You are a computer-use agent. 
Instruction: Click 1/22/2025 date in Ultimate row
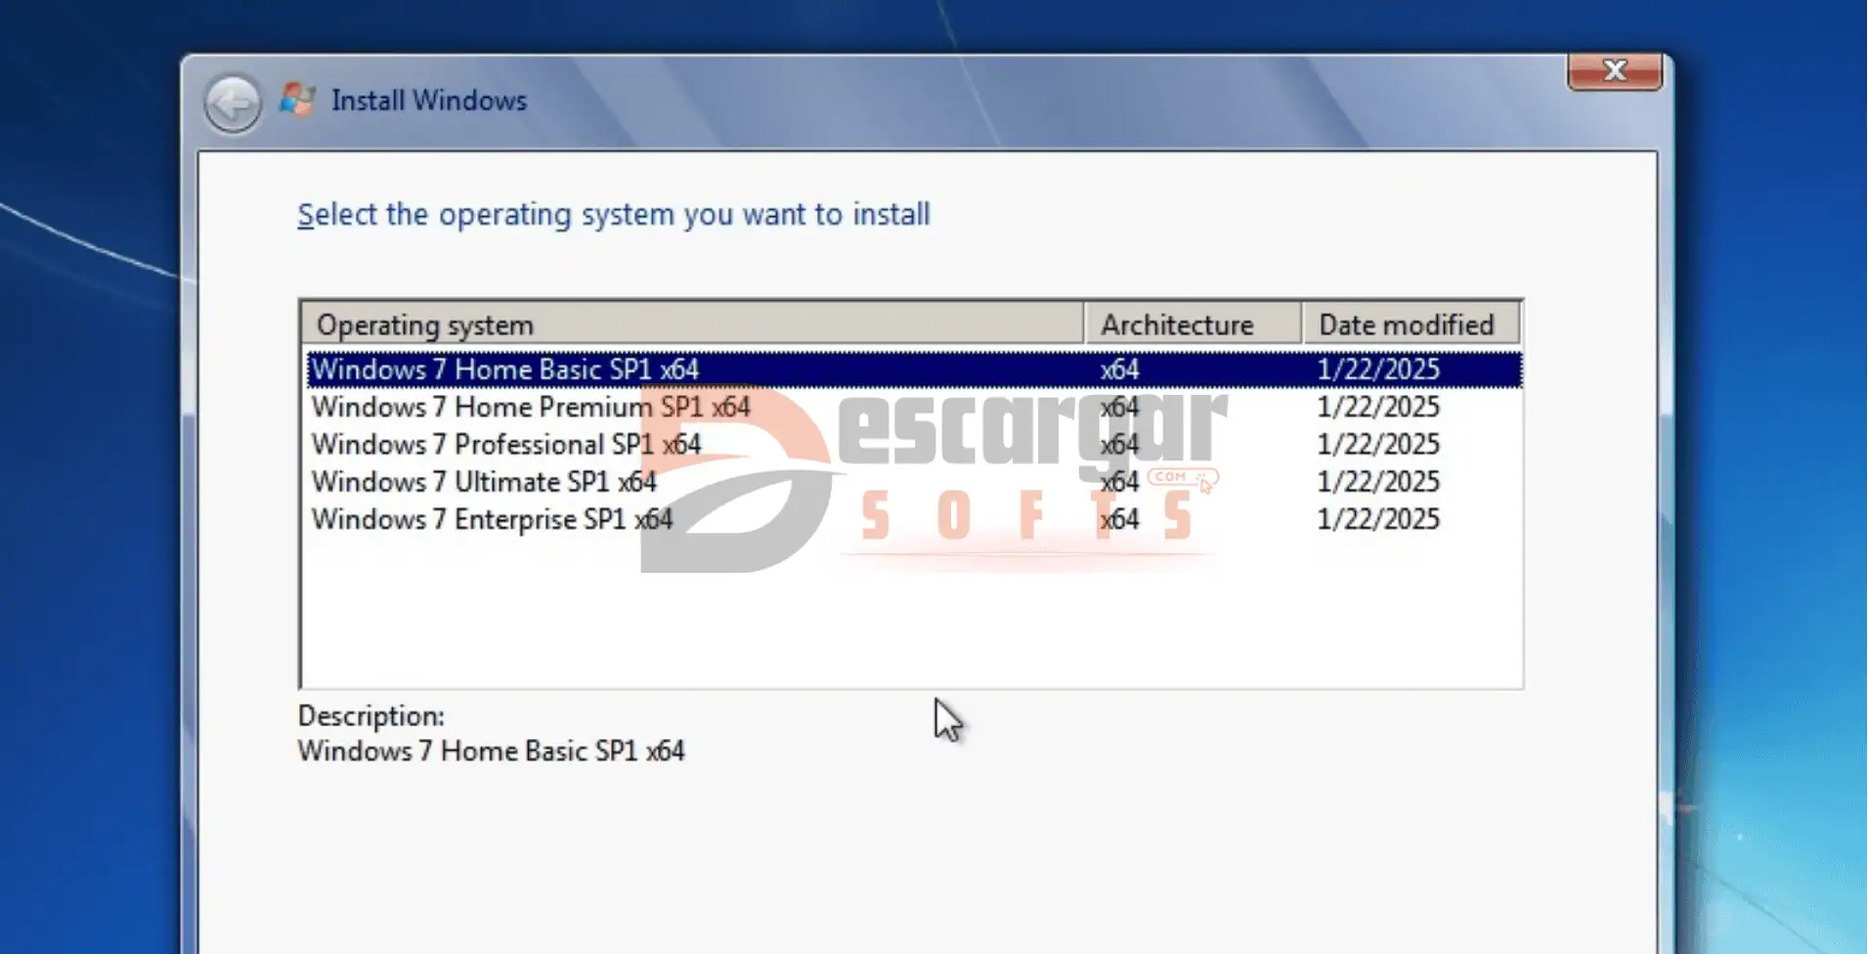pos(1378,482)
